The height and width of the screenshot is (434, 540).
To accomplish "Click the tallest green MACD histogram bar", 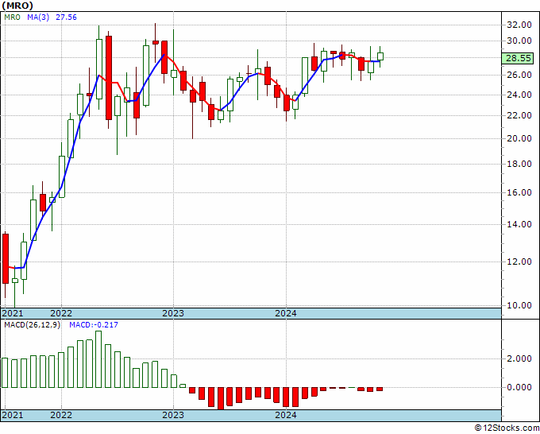I will [98, 359].
